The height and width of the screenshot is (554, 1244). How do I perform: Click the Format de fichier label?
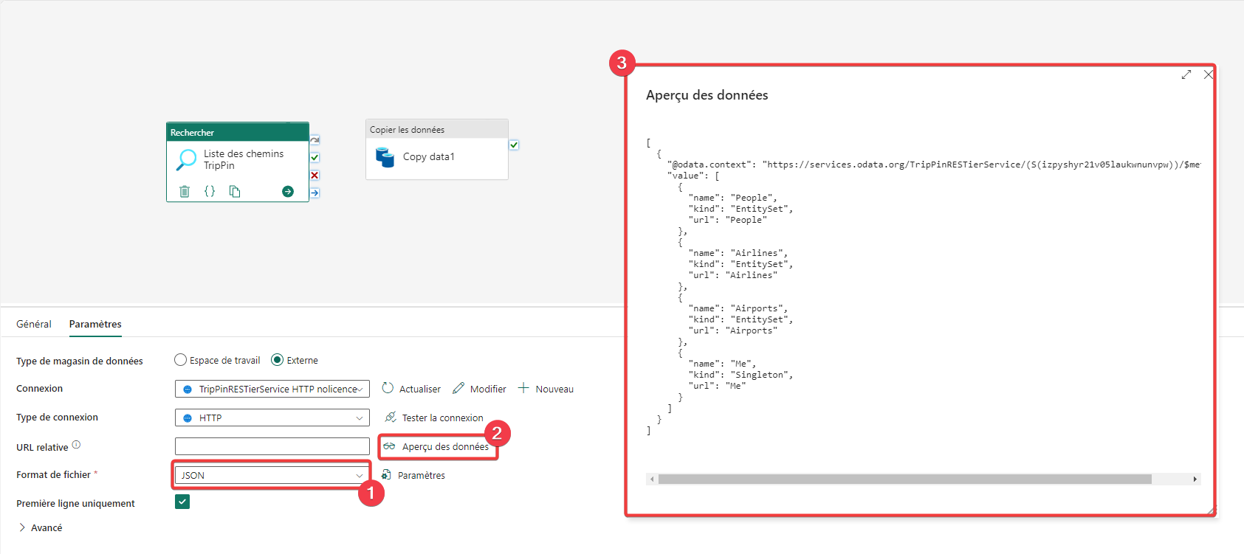click(x=53, y=474)
